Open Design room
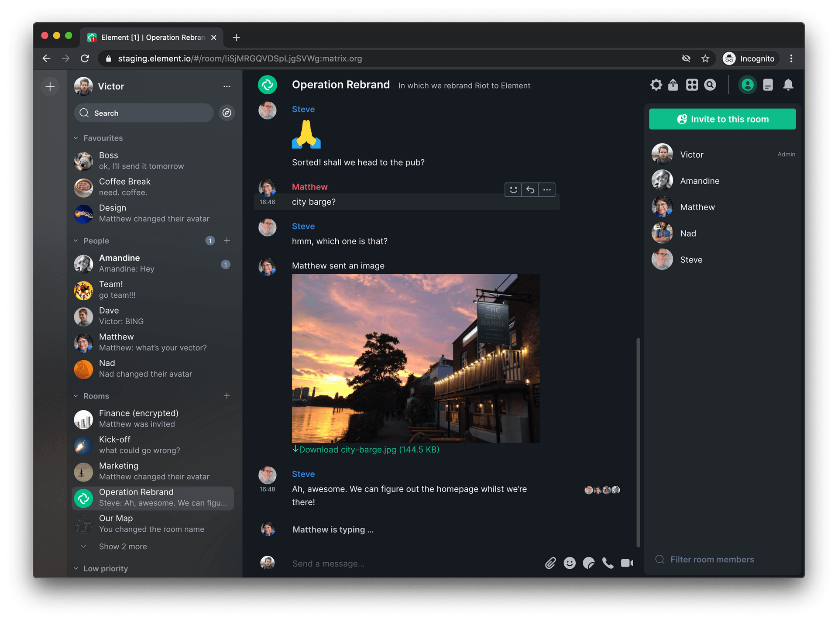838x622 pixels. 153,213
